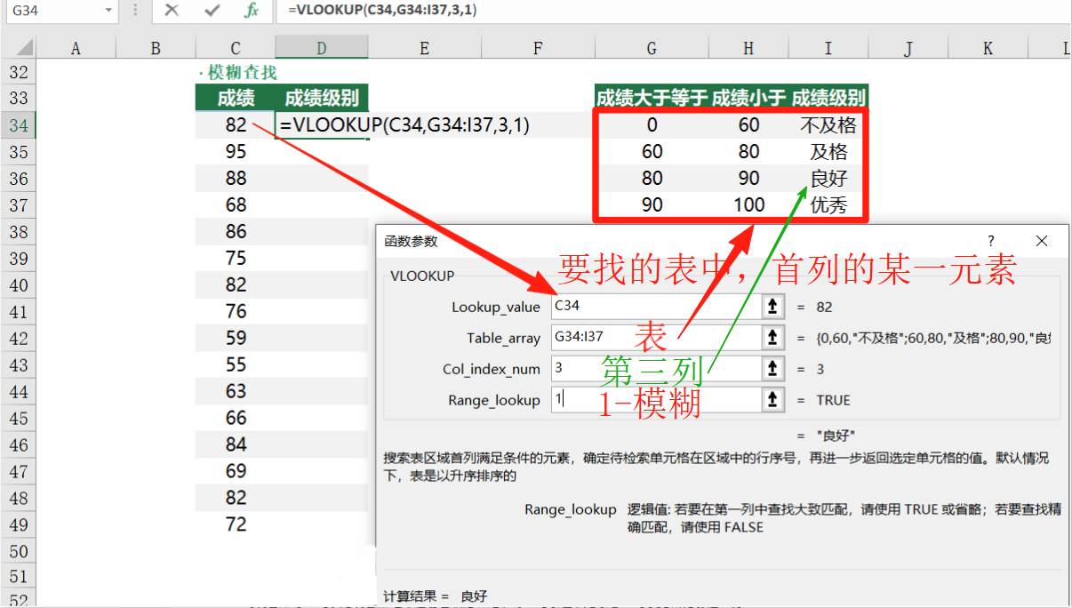This screenshot has width=1072, height=608.
Task: Select cell C41 containing 76
Action: point(235,312)
